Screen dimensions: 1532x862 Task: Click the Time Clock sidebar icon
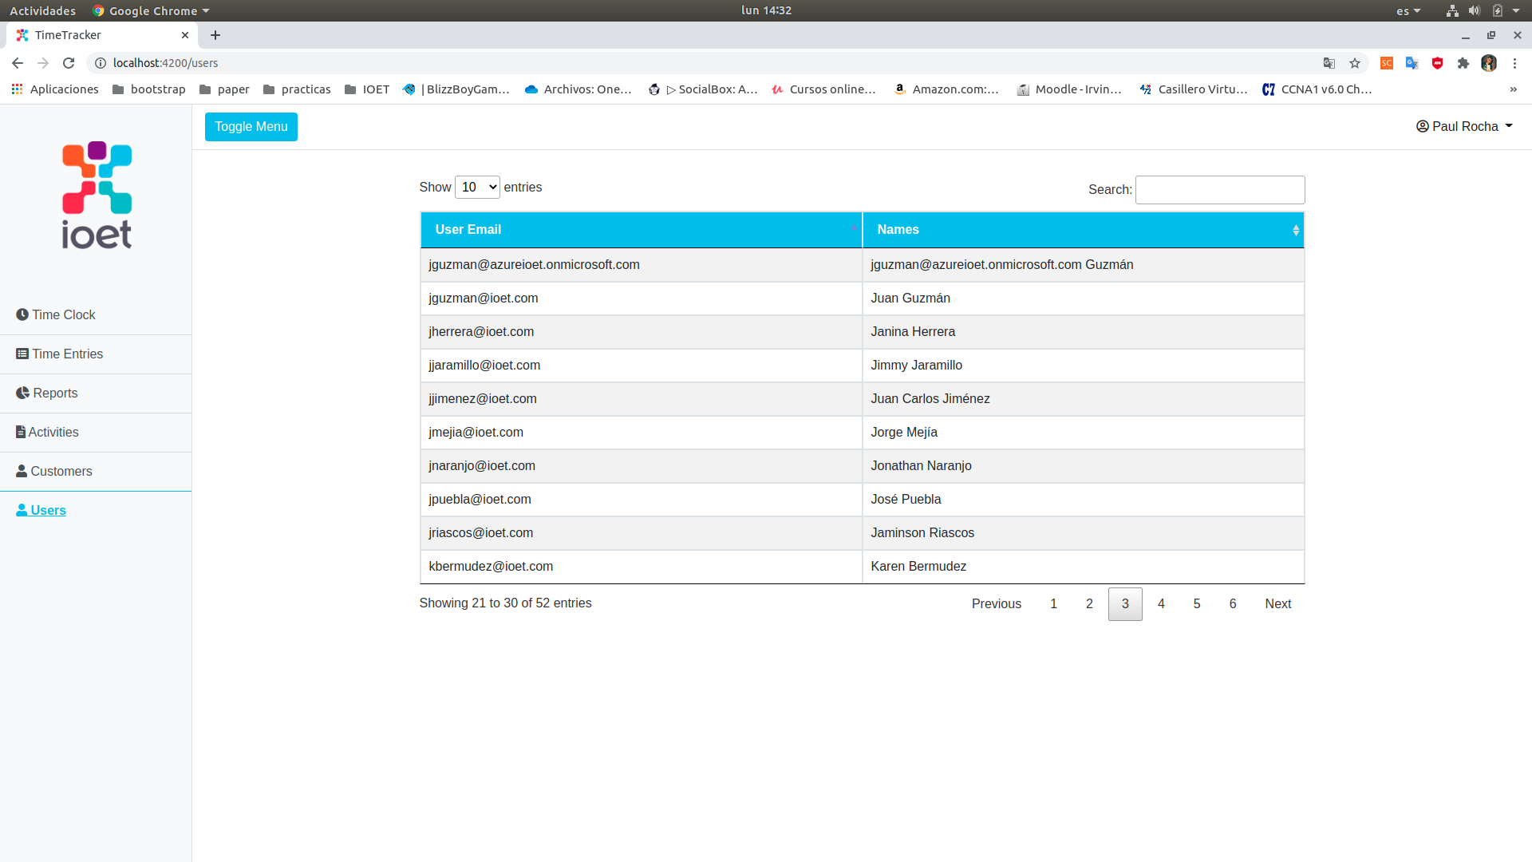tap(22, 314)
